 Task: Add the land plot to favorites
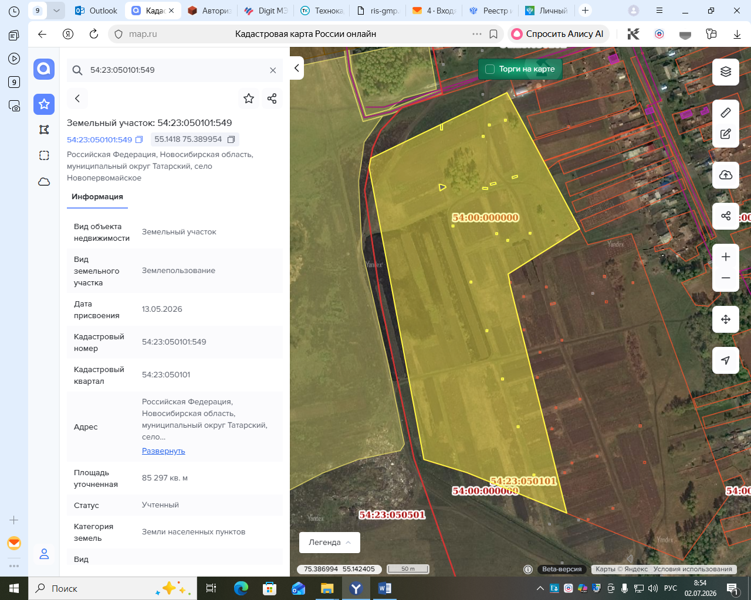[x=249, y=98]
